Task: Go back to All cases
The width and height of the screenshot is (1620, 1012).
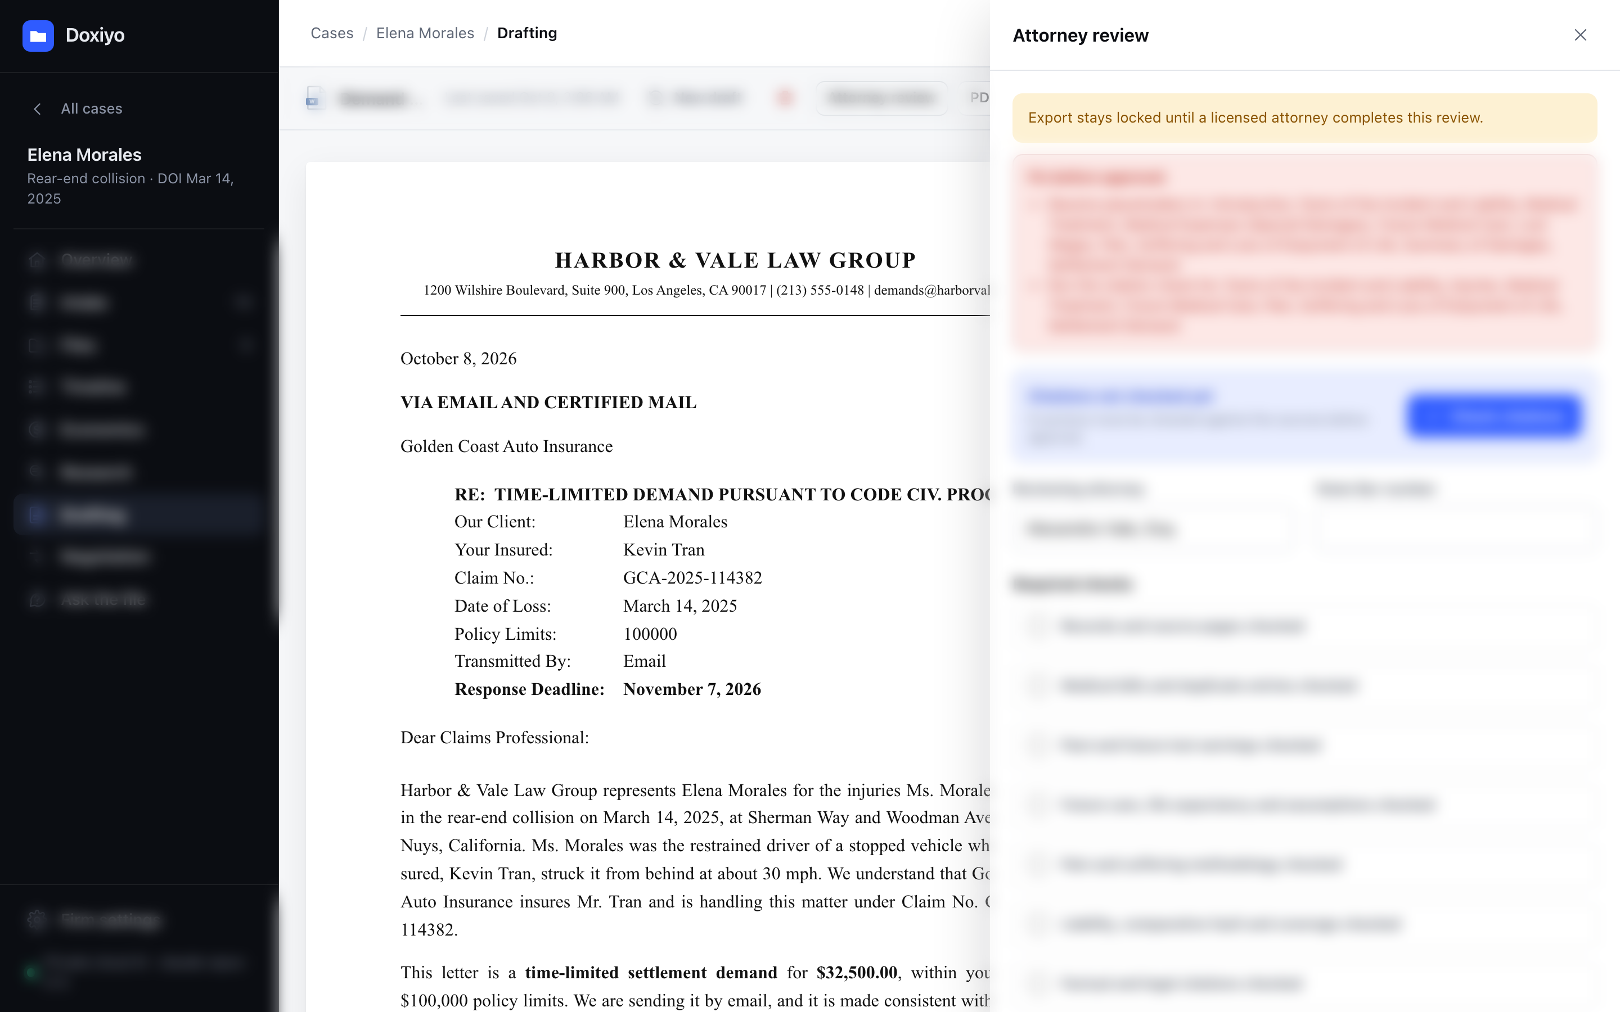Action: 92,109
